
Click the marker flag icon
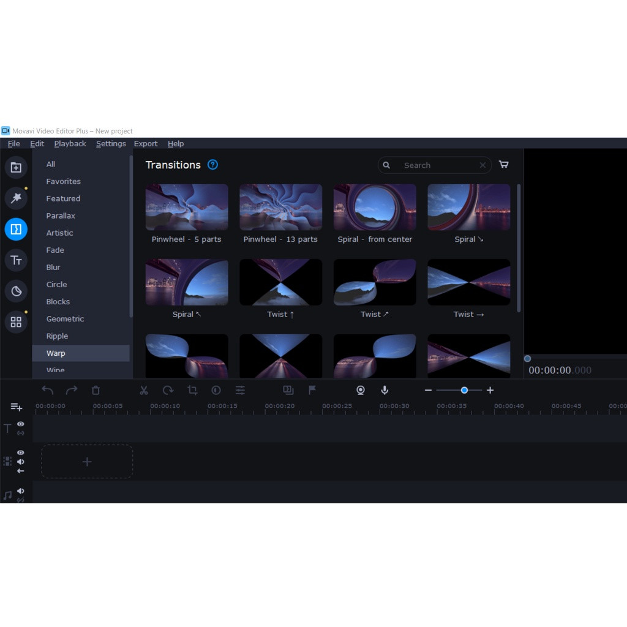point(312,390)
